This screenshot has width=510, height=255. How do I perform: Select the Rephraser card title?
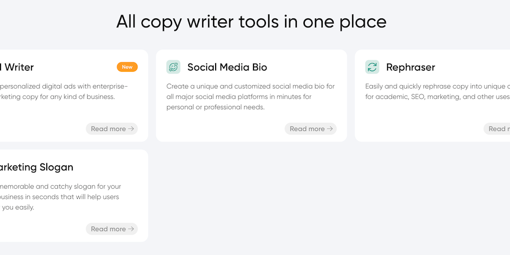coord(410,67)
